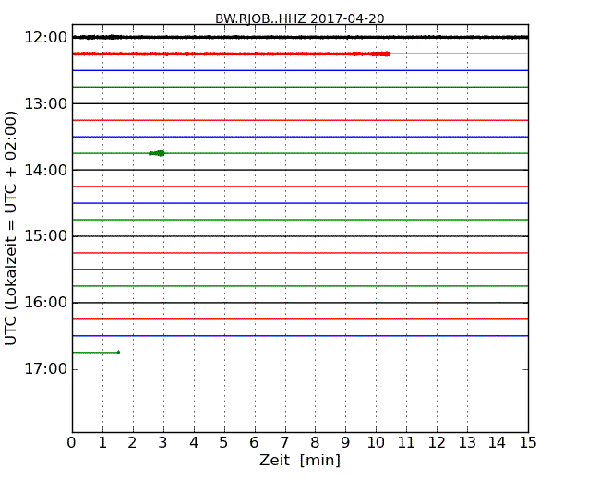This screenshot has height=480, width=600.
Task: Click the green seismic burst near minute 3
Action: (157, 153)
